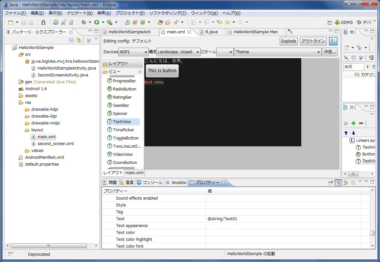Switch to the コンソール tab

[x=150, y=183]
